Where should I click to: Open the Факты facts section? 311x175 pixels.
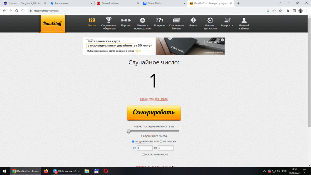click(x=193, y=22)
